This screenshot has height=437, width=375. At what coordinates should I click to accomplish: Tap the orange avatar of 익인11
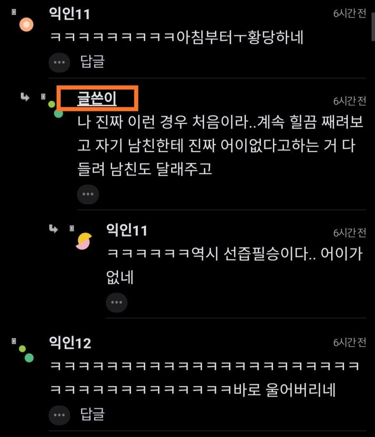26,25
